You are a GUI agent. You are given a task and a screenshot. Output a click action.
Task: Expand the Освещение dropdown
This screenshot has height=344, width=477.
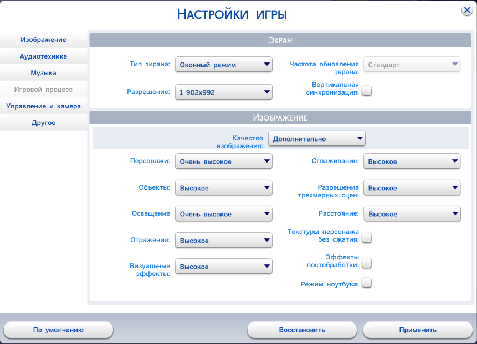tap(224, 213)
